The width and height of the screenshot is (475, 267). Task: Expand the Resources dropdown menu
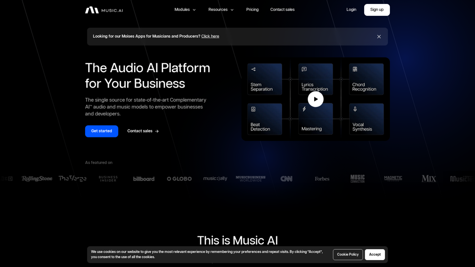tap(221, 10)
